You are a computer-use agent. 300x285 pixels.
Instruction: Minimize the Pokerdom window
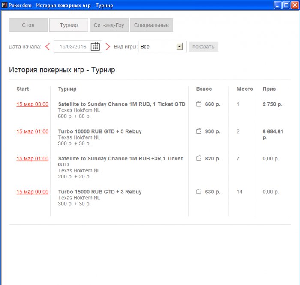point(277,5)
